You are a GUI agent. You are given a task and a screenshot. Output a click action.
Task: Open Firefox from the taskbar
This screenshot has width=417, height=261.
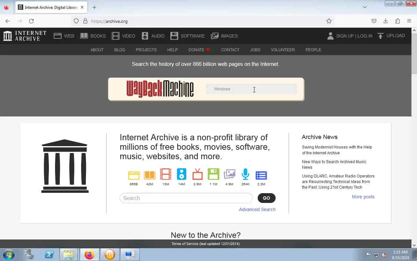(89, 254)
